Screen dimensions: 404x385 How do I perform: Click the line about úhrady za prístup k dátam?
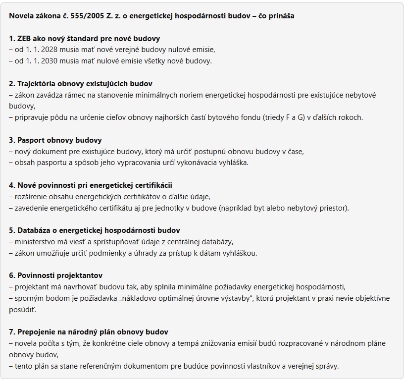[133, 253]
